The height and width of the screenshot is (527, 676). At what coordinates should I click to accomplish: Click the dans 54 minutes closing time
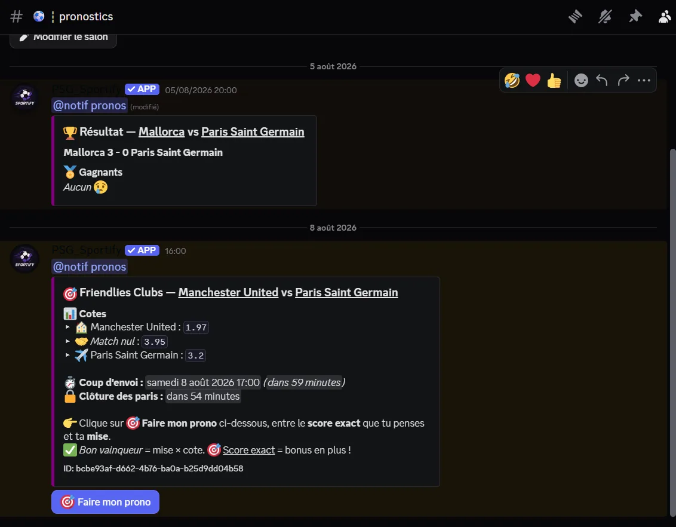tap(203, 396)
